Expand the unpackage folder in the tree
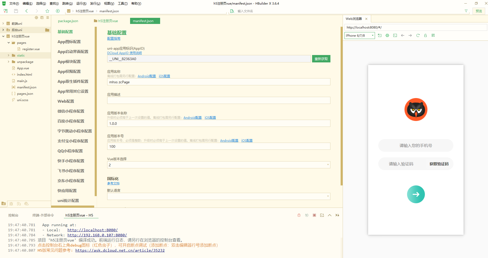The width and height of the screenshot is (488, 258). click(x=8, y=62)
